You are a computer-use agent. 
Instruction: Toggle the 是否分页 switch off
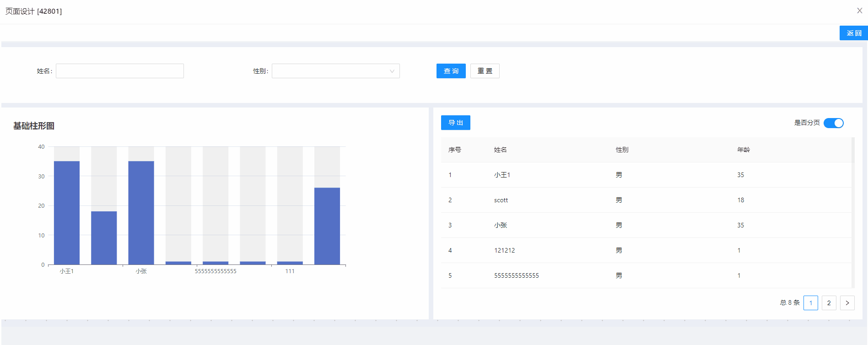[x=833, y=123]
